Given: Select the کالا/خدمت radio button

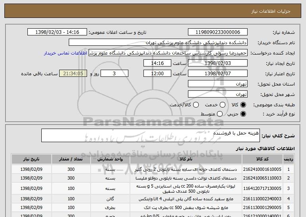Looking at the screenshot, I should (x=196, y=105).
